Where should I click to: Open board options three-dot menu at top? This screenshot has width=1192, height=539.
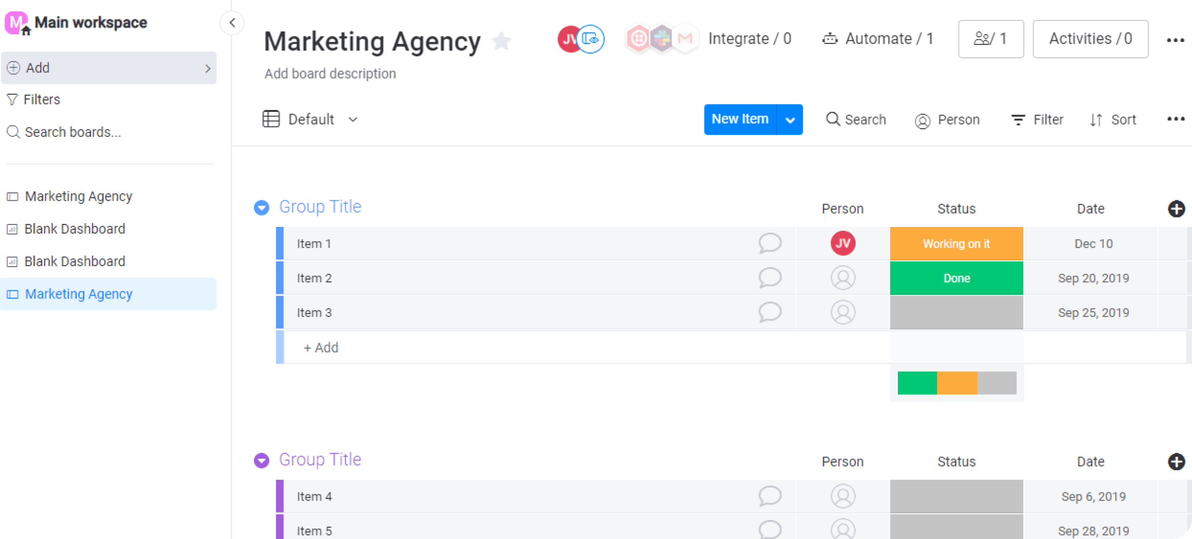coord(1175,40)
